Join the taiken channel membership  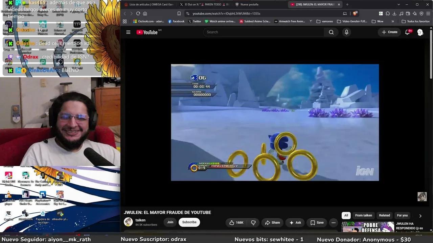[170, 222]
